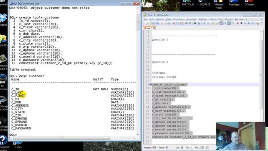
Task: Click 'Ln : 18' in the status bar
Action: point(180,147)
